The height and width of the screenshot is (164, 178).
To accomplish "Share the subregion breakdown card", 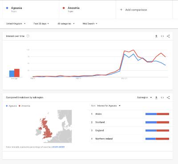I will (168, 97).
